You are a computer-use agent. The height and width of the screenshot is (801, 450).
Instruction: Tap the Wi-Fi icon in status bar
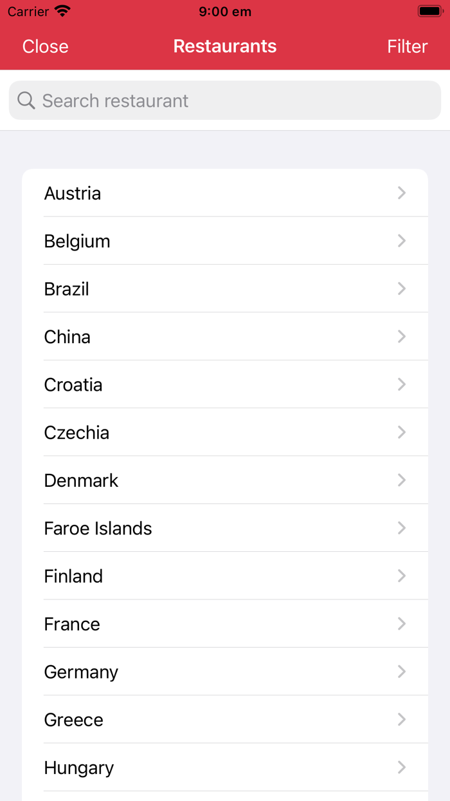click(62, 11)
